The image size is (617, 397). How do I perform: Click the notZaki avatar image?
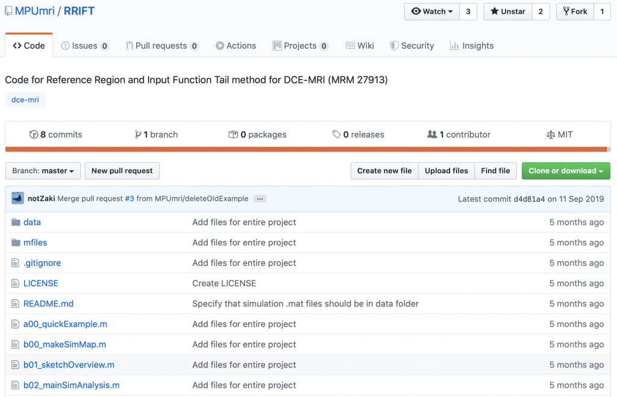tap(17, 198)
